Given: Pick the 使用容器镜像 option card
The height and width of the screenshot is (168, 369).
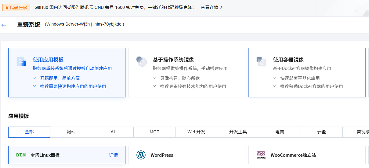Looking at the screenshot, I should tap(307, 72).
